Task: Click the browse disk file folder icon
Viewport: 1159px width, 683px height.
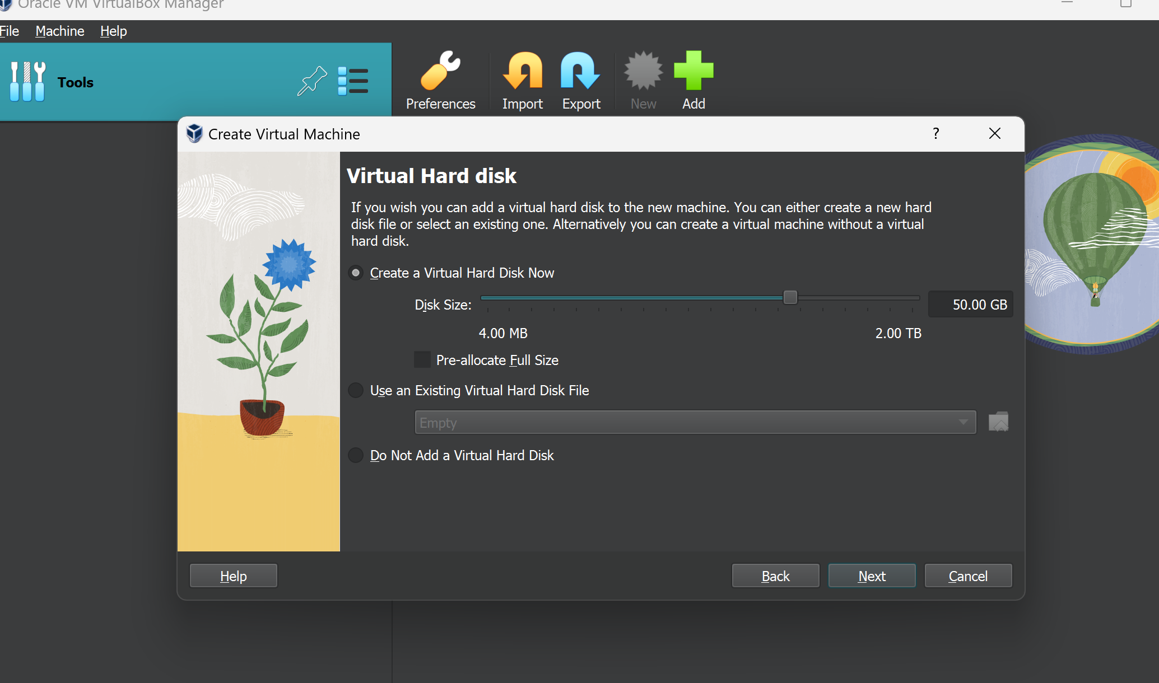Action: click(x=998, y=422)
